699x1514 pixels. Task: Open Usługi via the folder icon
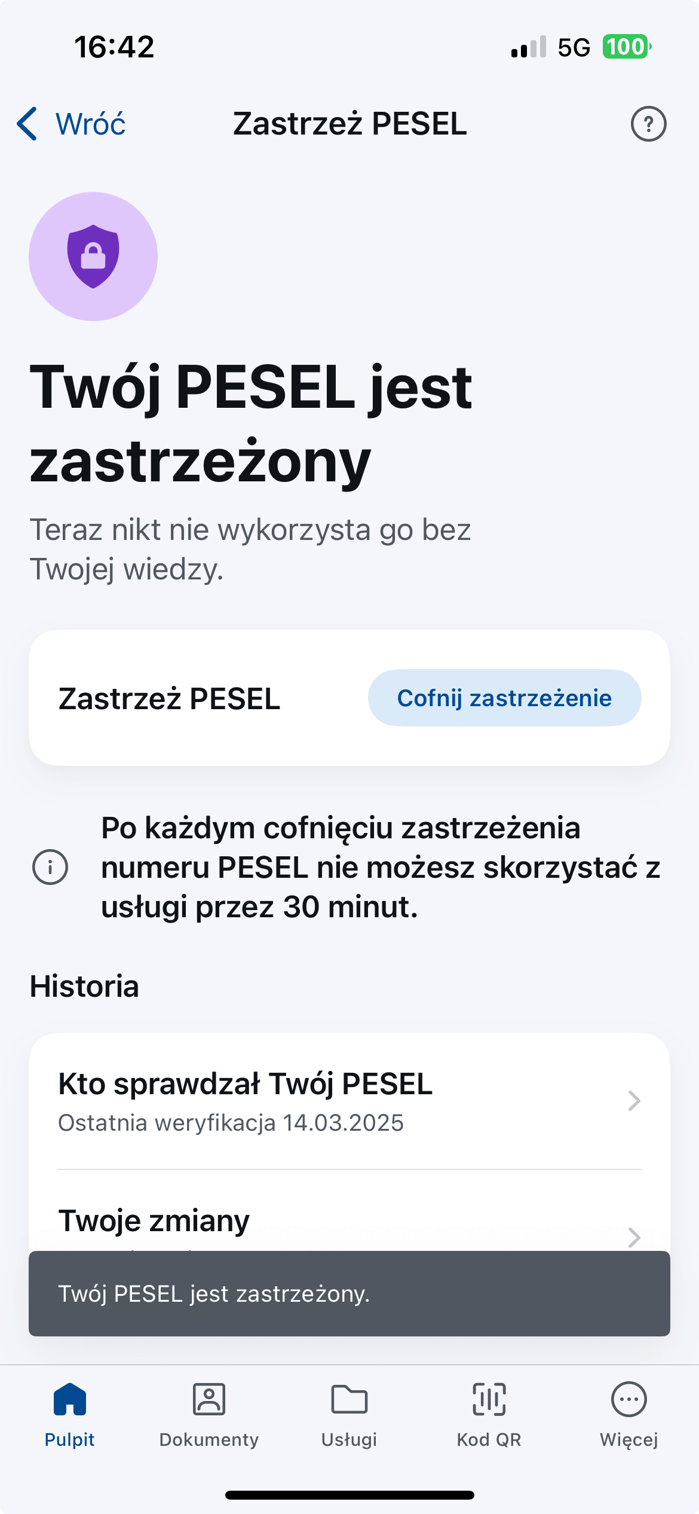pyautogui.click(x=349, y=1400)
